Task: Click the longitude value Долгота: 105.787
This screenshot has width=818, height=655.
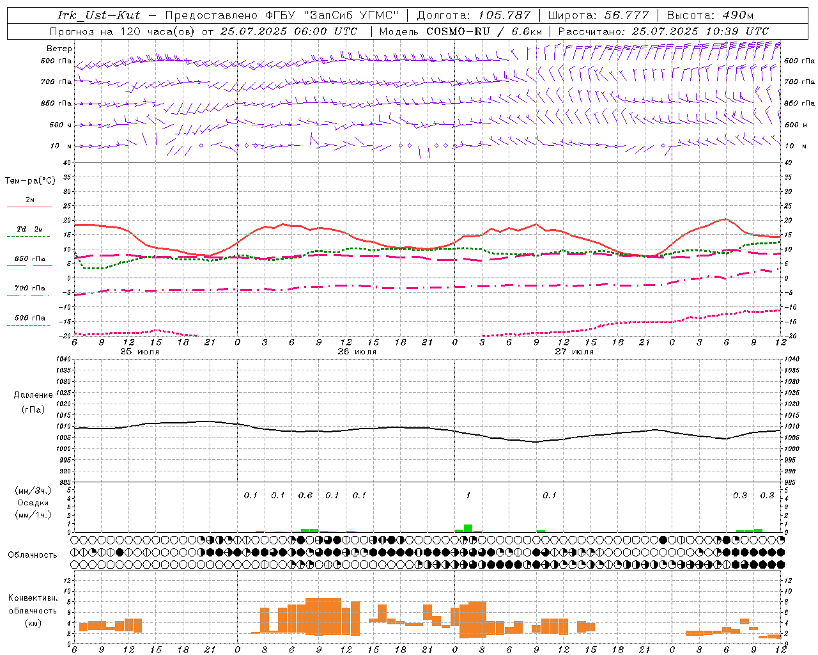Action: (x=474, y=15)
